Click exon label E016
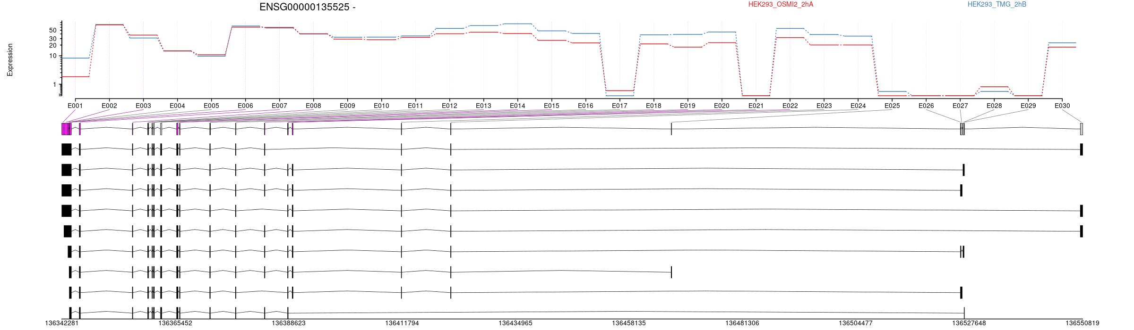This screenshot has width=1134, height=330. pyautogui.click(x=585, y=106)
